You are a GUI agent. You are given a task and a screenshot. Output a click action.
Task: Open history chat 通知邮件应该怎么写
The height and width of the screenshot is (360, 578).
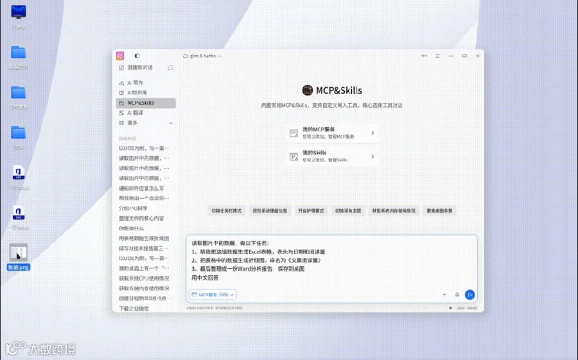tap(141, 188)
